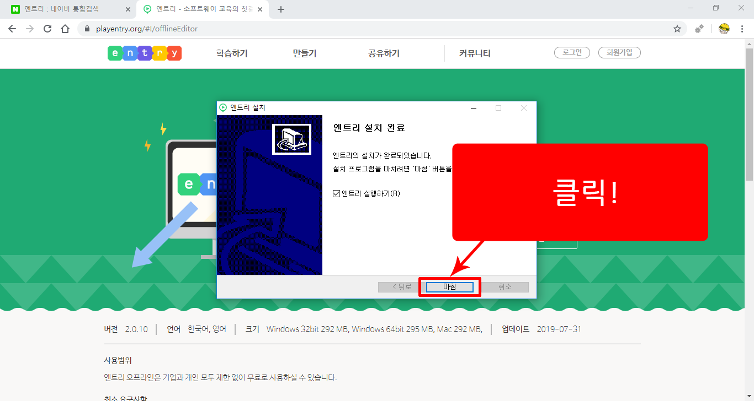Click the 엔트리 설치 완료 heading
Viewport: 754px width, 401px height.
(x=369, y=128)
